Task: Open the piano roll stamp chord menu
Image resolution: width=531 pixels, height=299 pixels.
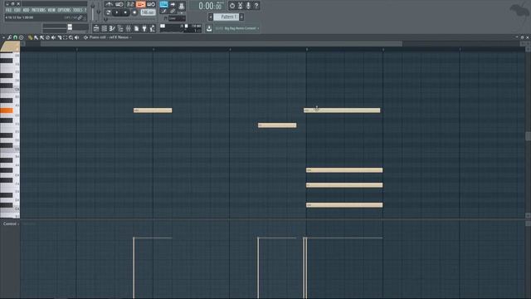Action: pyautogui.click(x=21, y=37)
